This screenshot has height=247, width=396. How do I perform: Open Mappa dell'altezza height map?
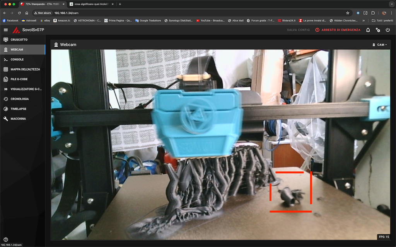25,69
